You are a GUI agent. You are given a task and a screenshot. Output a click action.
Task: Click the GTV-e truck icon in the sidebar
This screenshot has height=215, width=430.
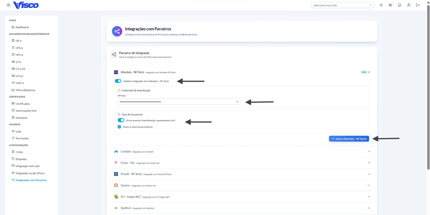click(13, 76)
